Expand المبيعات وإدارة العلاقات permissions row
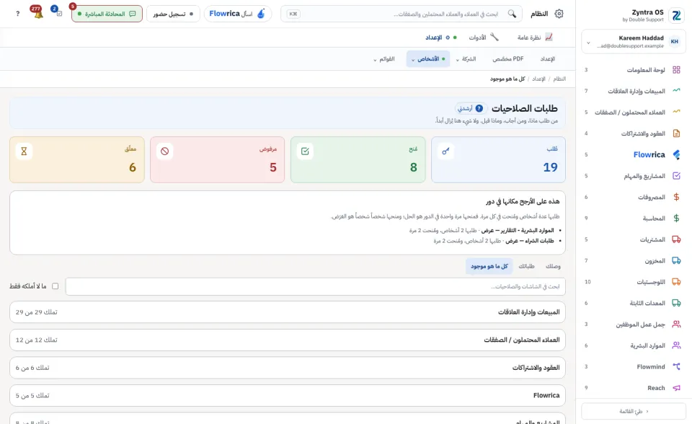The width and height of the screenshot is (692, 424). pyautogui.click(x=288, y=312)
